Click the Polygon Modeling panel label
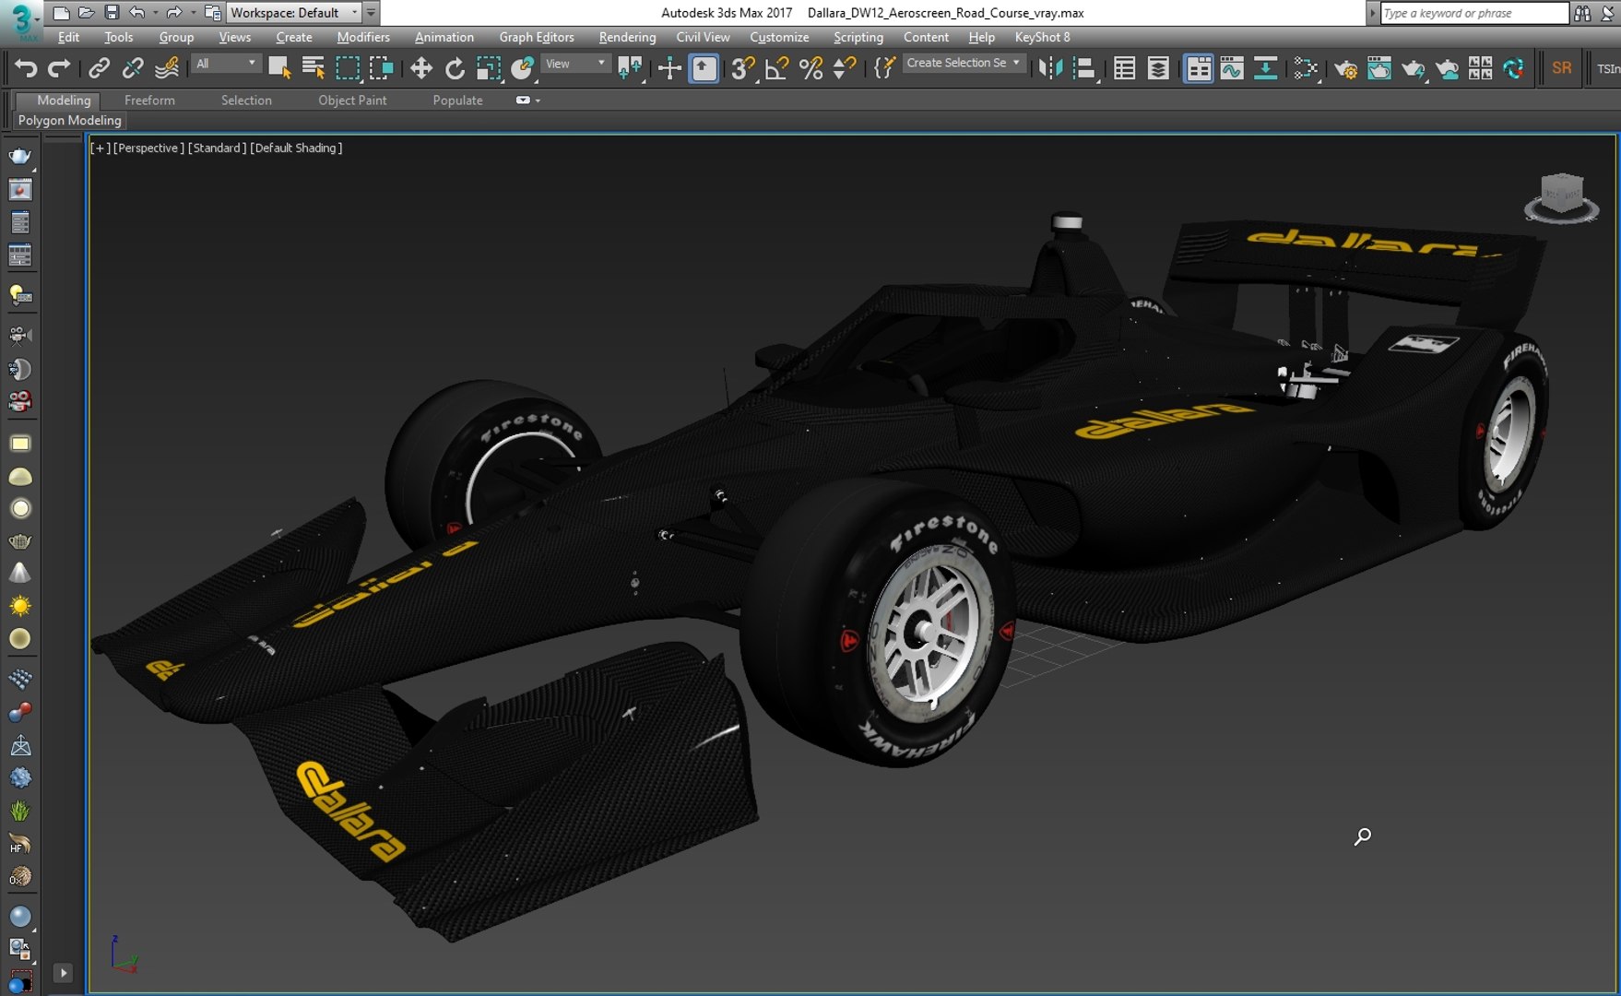 click(70, 120)
